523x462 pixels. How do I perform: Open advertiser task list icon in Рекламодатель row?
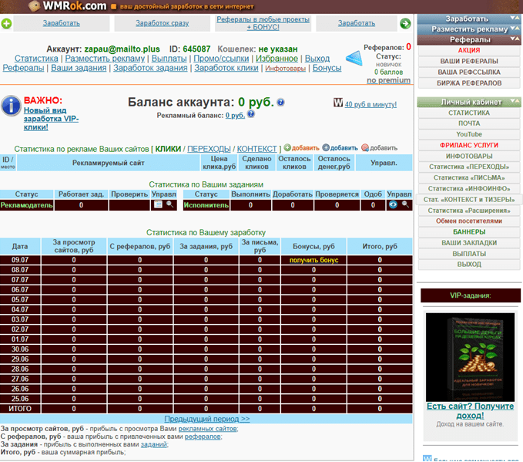point(158,204)
